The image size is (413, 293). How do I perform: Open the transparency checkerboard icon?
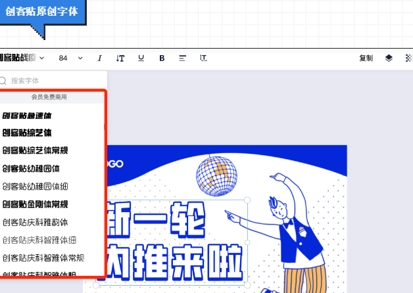pyautogui.click(x=409, y=58)
